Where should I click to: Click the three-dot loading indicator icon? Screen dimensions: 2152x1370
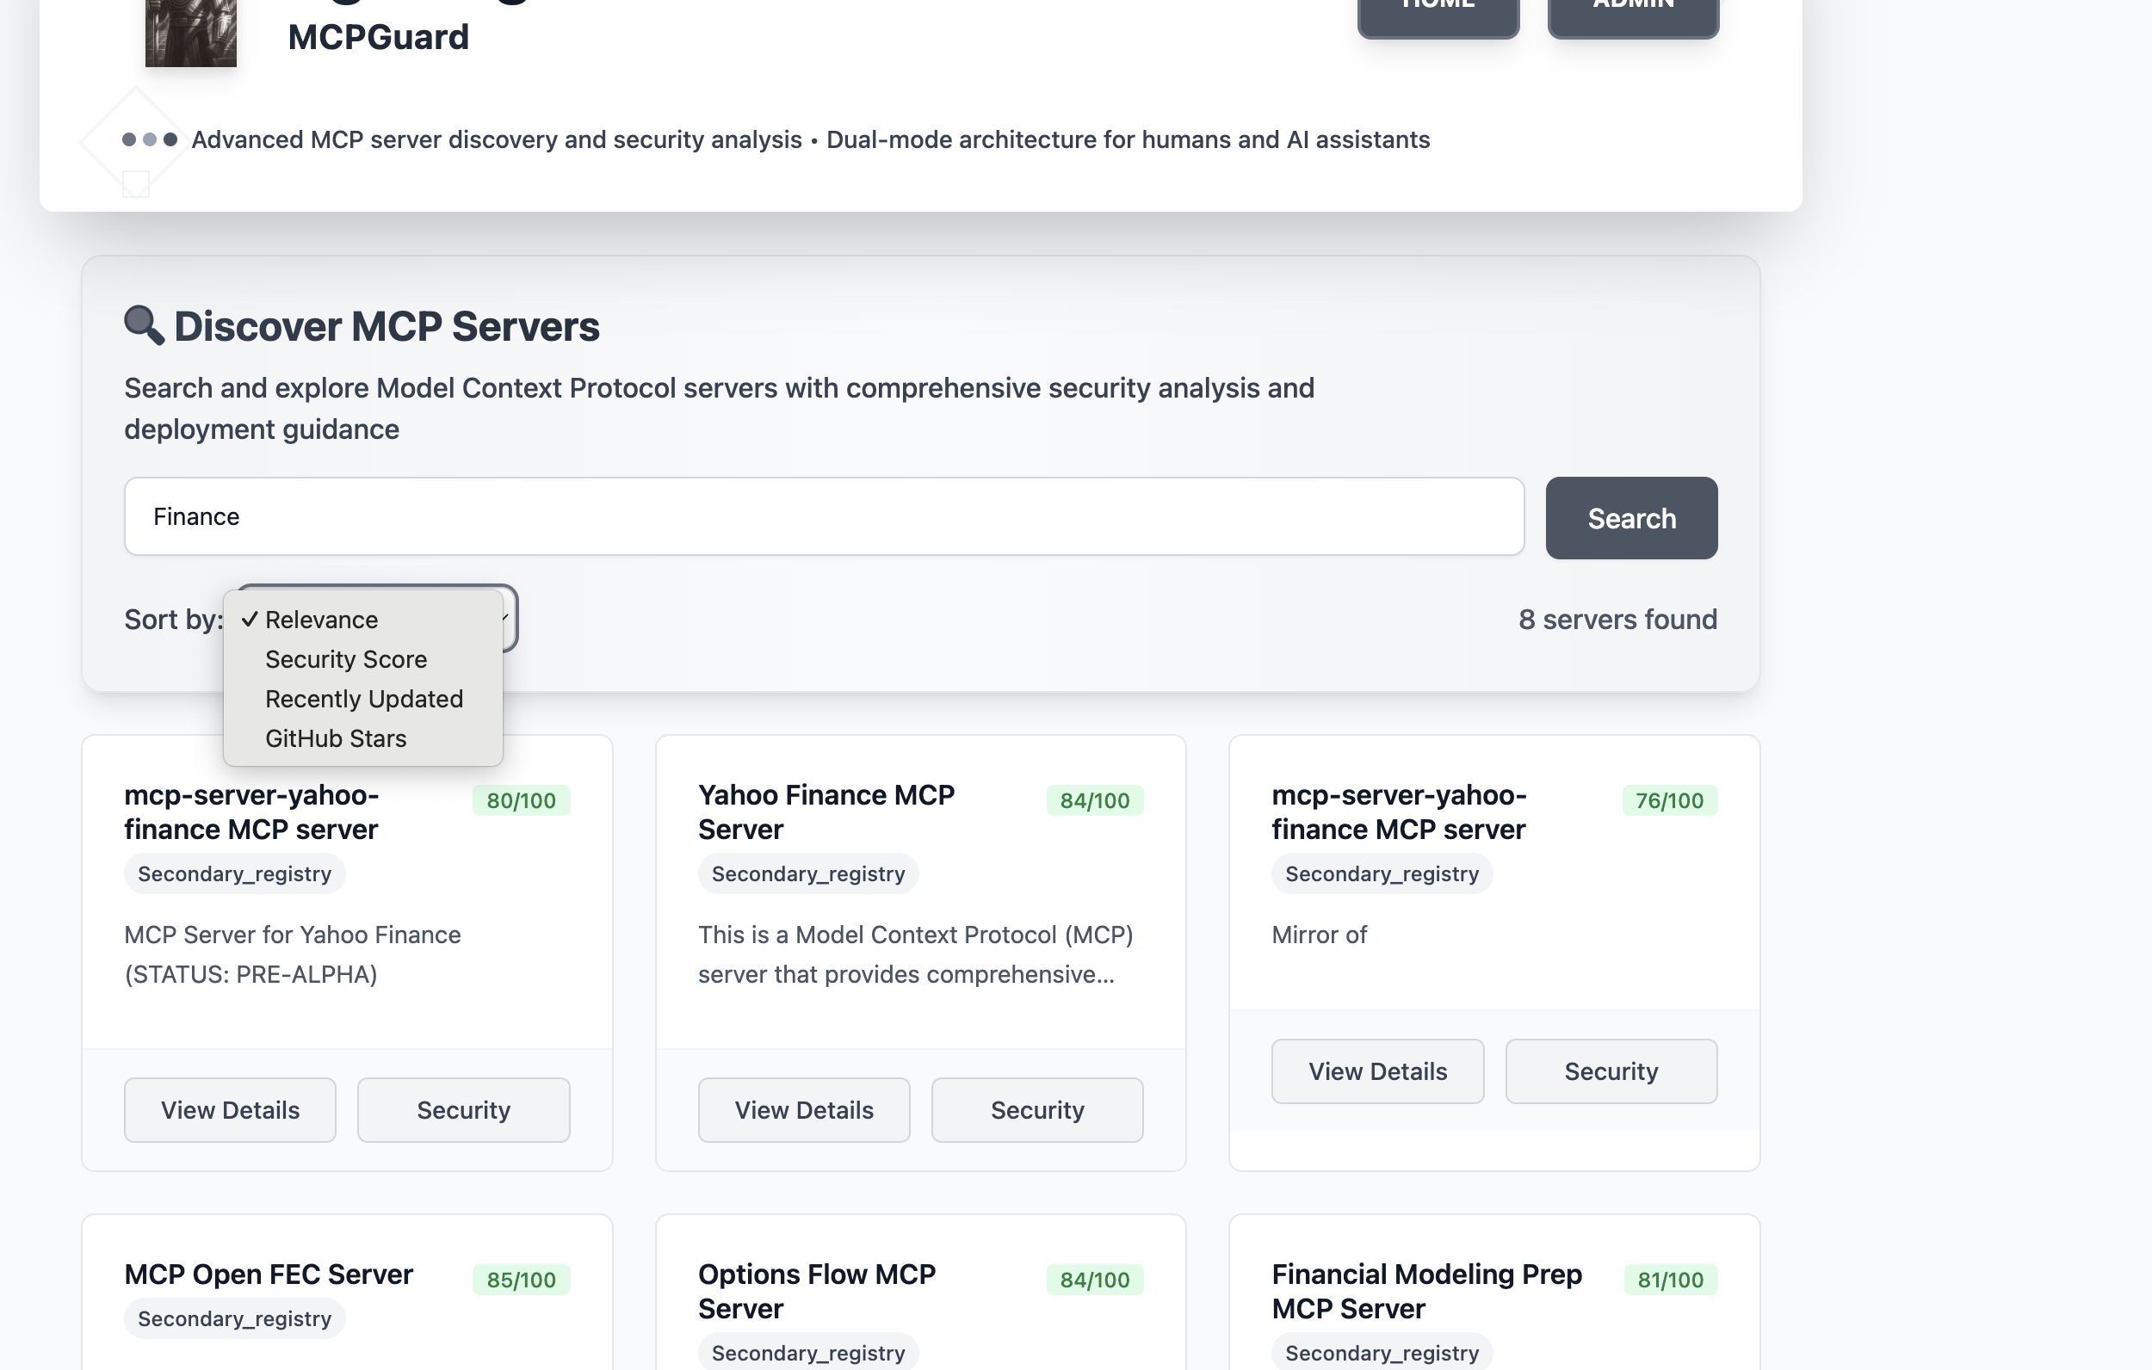(149, 139)
